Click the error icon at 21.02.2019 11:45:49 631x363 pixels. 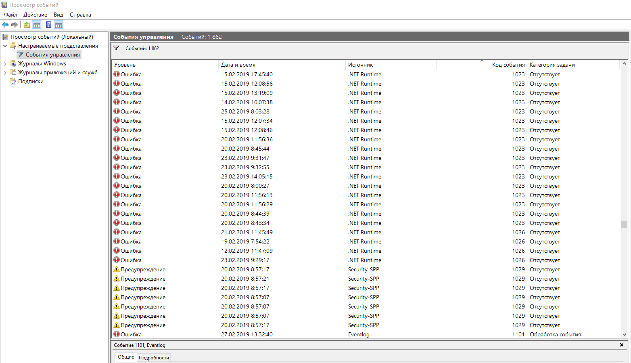[117, 232]
